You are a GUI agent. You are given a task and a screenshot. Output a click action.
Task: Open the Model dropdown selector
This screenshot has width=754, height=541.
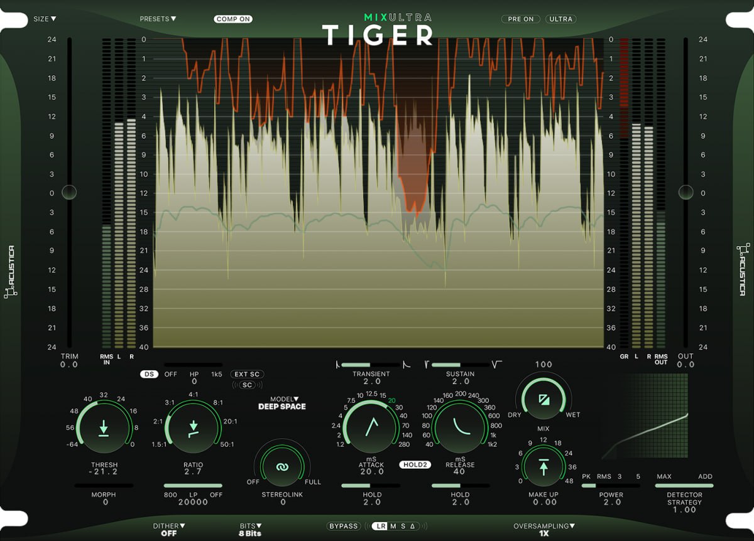[284, 399]
